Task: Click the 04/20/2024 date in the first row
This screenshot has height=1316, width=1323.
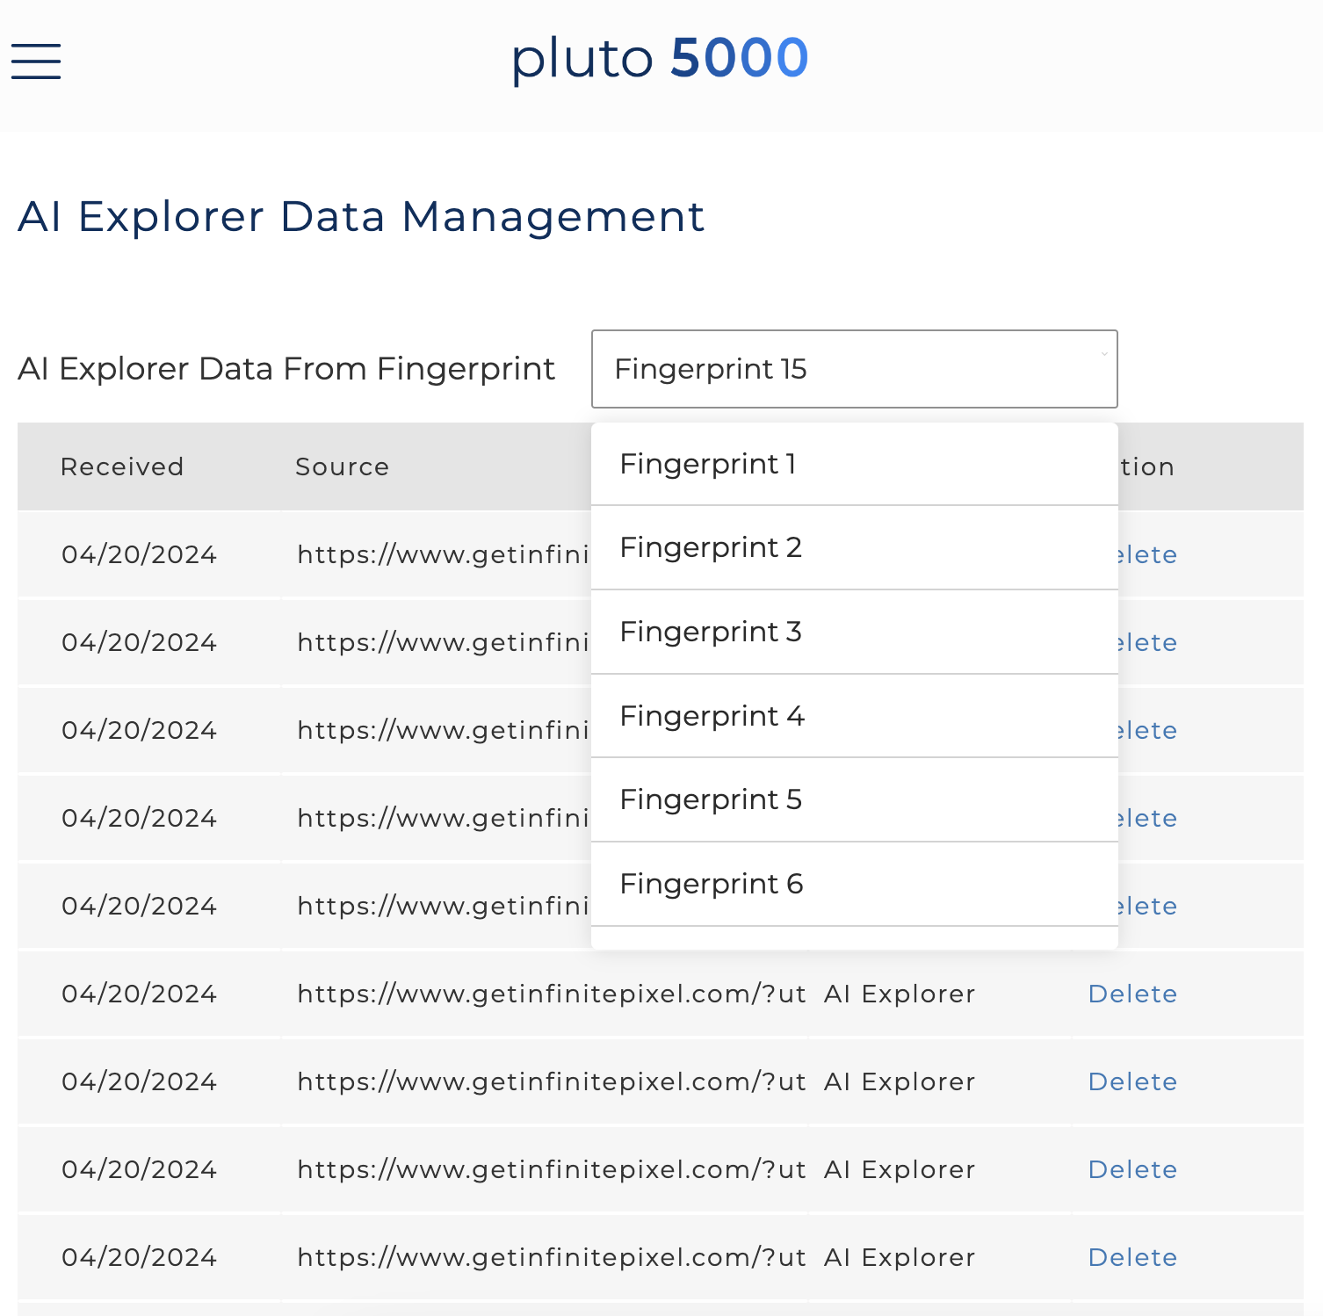Action: click(138, 554)
